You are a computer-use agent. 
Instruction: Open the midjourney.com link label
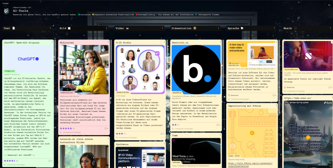click(66, 92)
